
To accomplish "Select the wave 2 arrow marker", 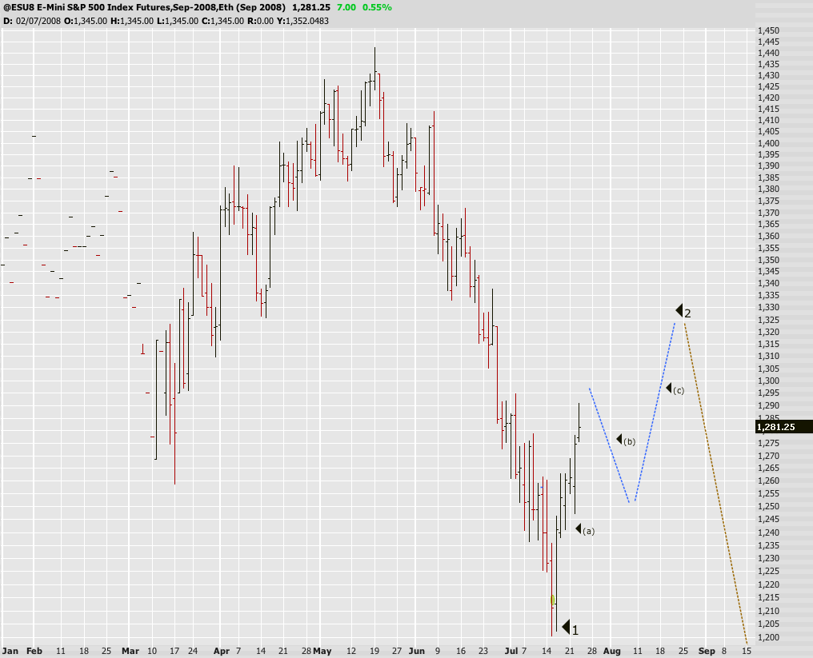I will (x=679, y=311).
